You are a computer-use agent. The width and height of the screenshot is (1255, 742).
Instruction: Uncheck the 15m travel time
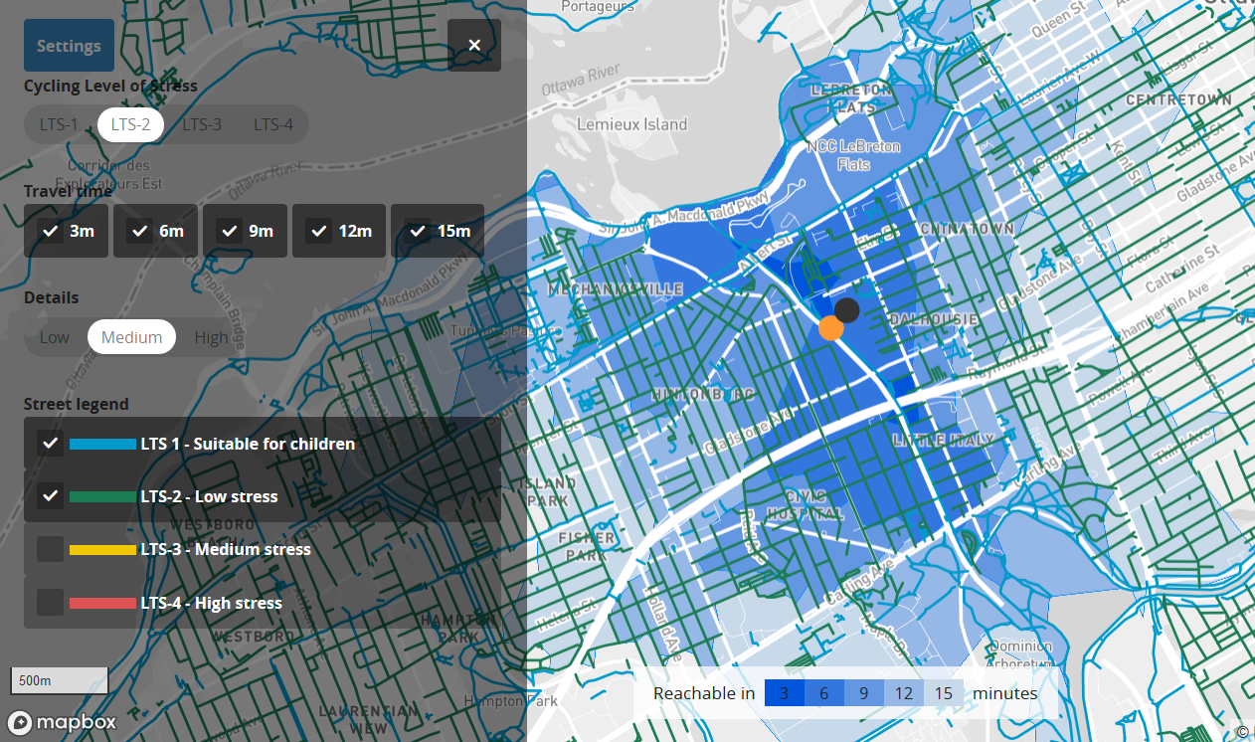[438, 230]
